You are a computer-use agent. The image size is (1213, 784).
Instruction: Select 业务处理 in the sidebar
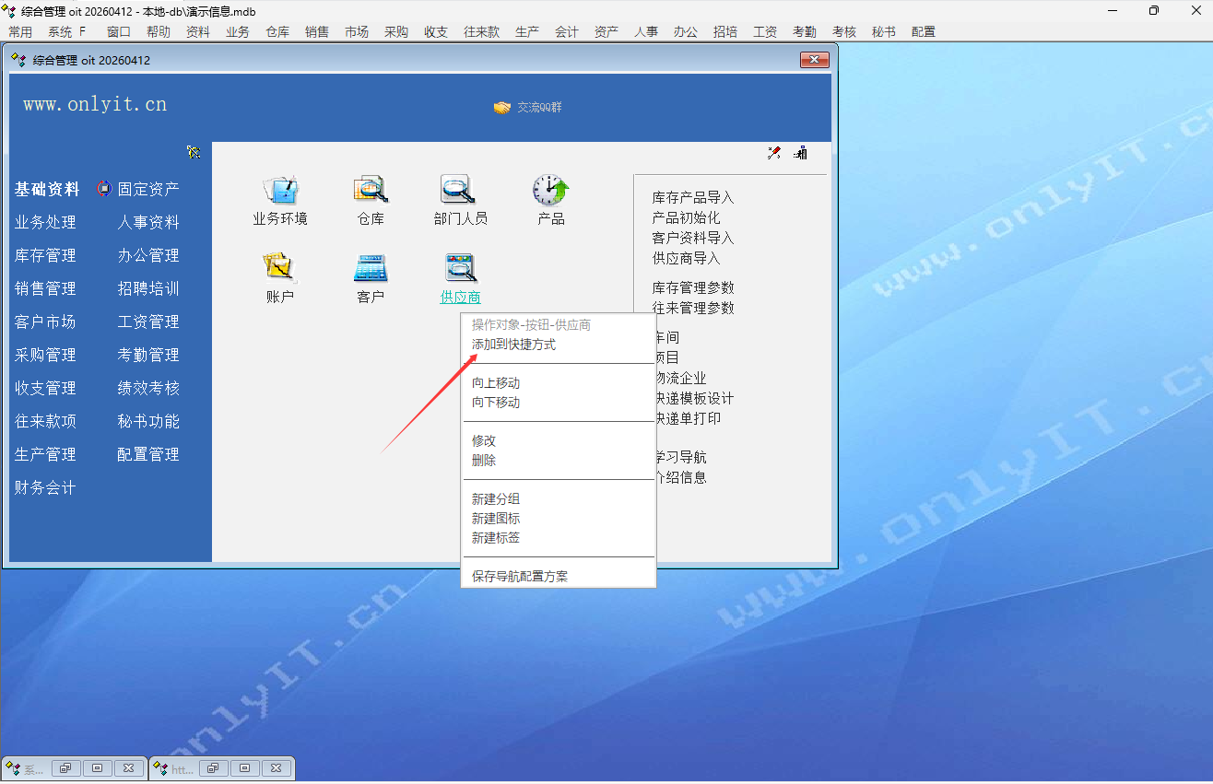pyautogui.click(x=45, y=222)
